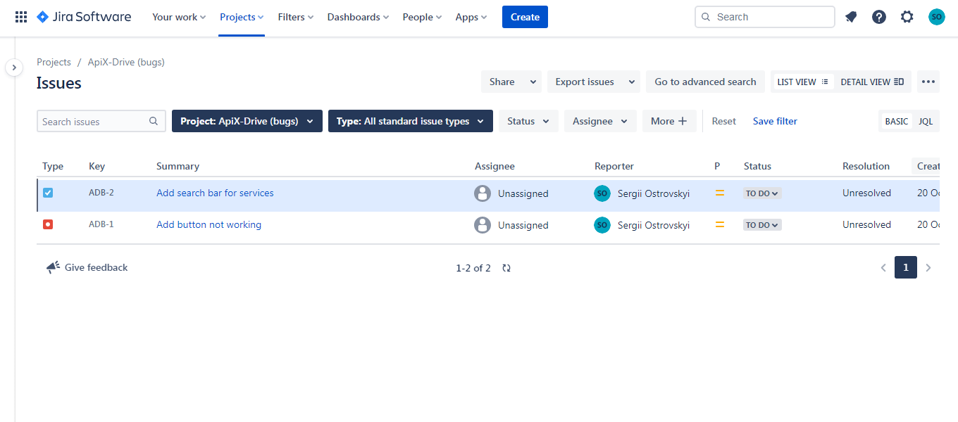This screenshot has height=422, width=958.
Task: Open the Project: ApiX-Drive (bugs) filter
Action: (x=247, y=121)
